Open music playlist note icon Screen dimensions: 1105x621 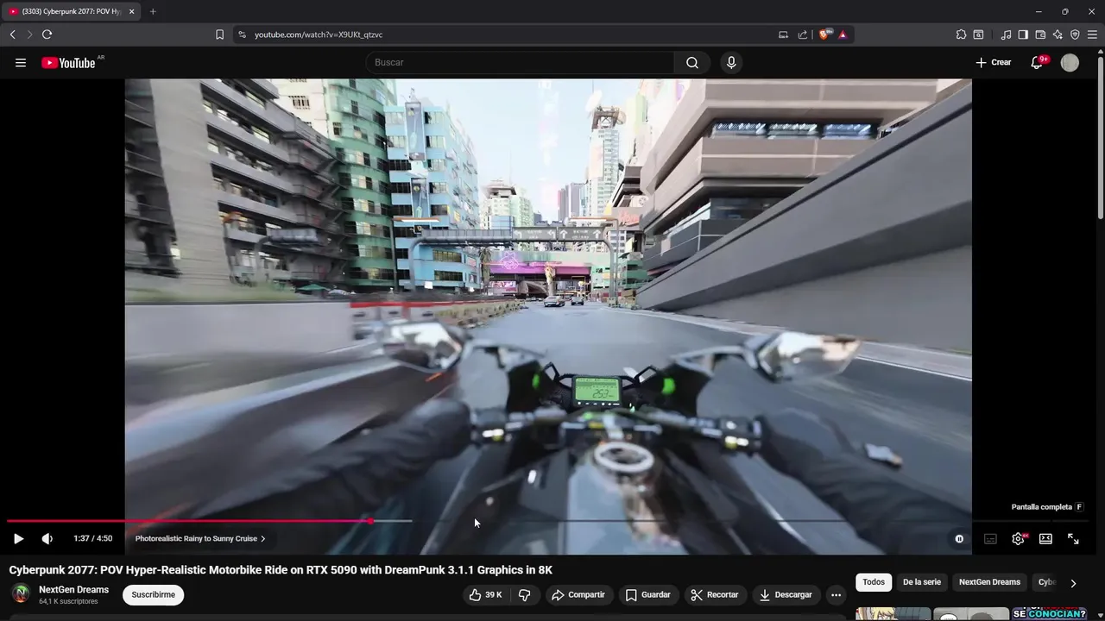pyautogui.click(x=1006, y=34)
